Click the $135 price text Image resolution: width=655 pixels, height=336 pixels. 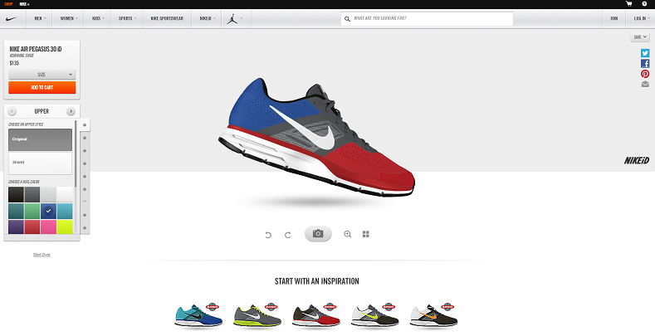pyautogui.click(x=14, y=63)
